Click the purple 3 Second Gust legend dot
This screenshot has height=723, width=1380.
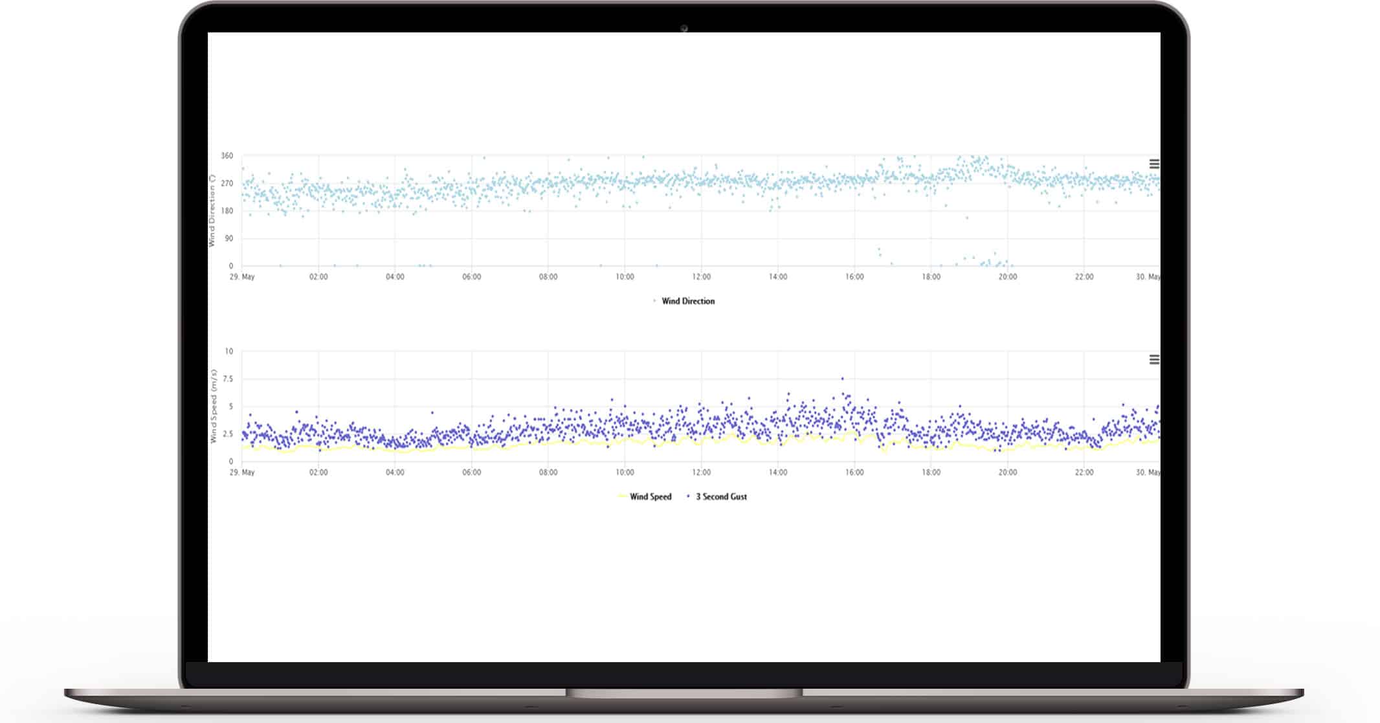[688, 496]
